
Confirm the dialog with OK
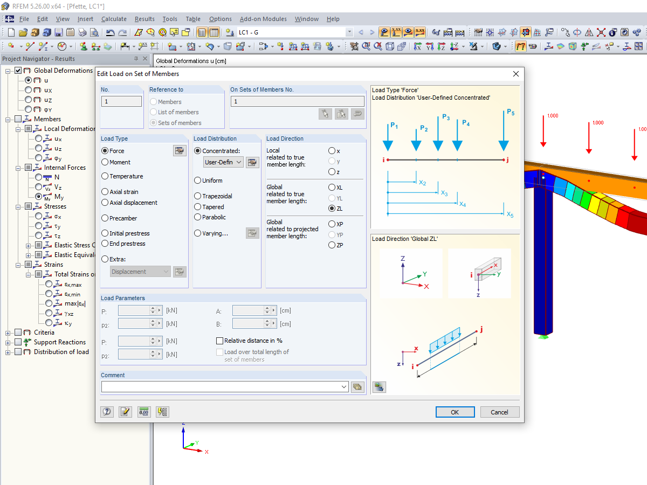coord(455,412)
